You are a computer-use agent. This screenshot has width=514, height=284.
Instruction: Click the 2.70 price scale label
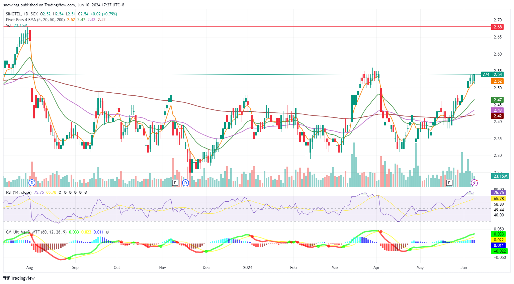[498, 20]
